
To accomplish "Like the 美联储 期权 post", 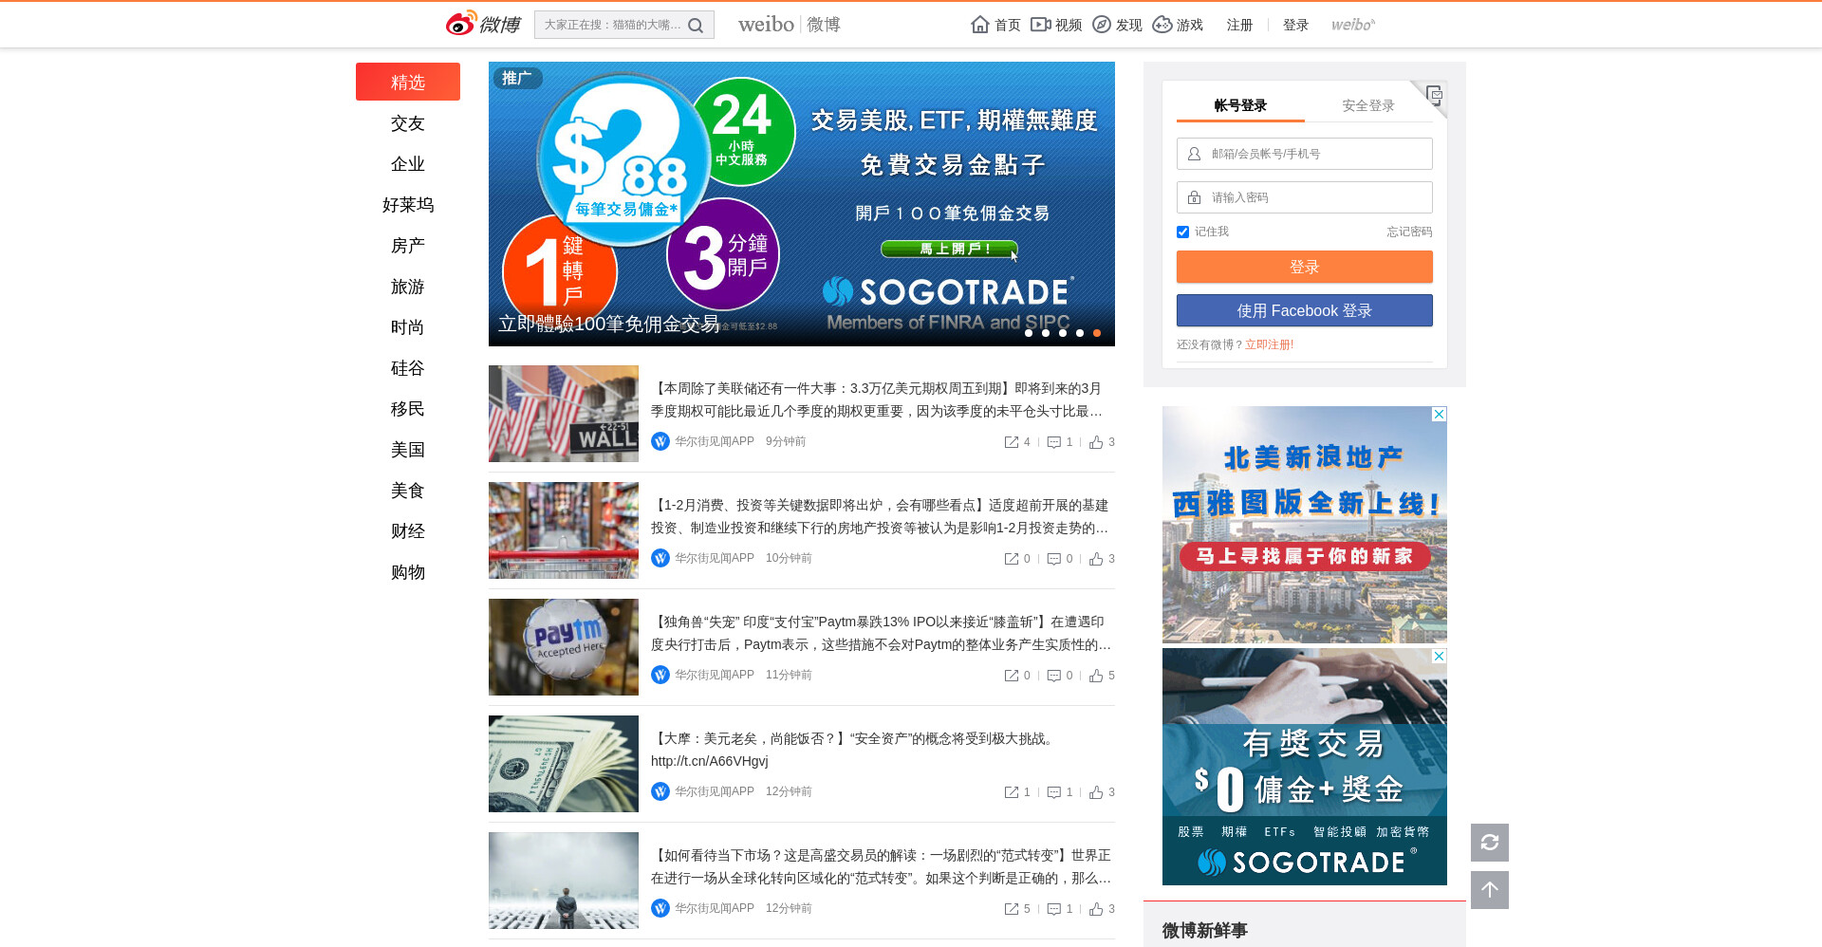I will coord(1096,442).
